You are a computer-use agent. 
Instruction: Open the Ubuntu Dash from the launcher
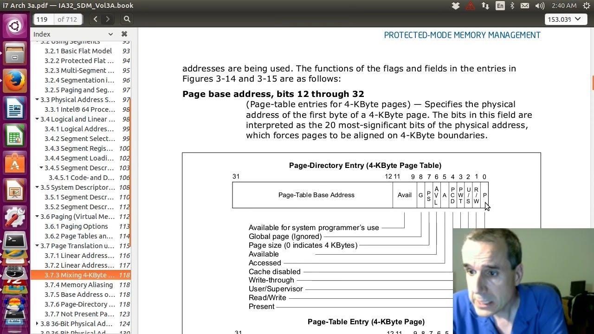tap(15, 26)
